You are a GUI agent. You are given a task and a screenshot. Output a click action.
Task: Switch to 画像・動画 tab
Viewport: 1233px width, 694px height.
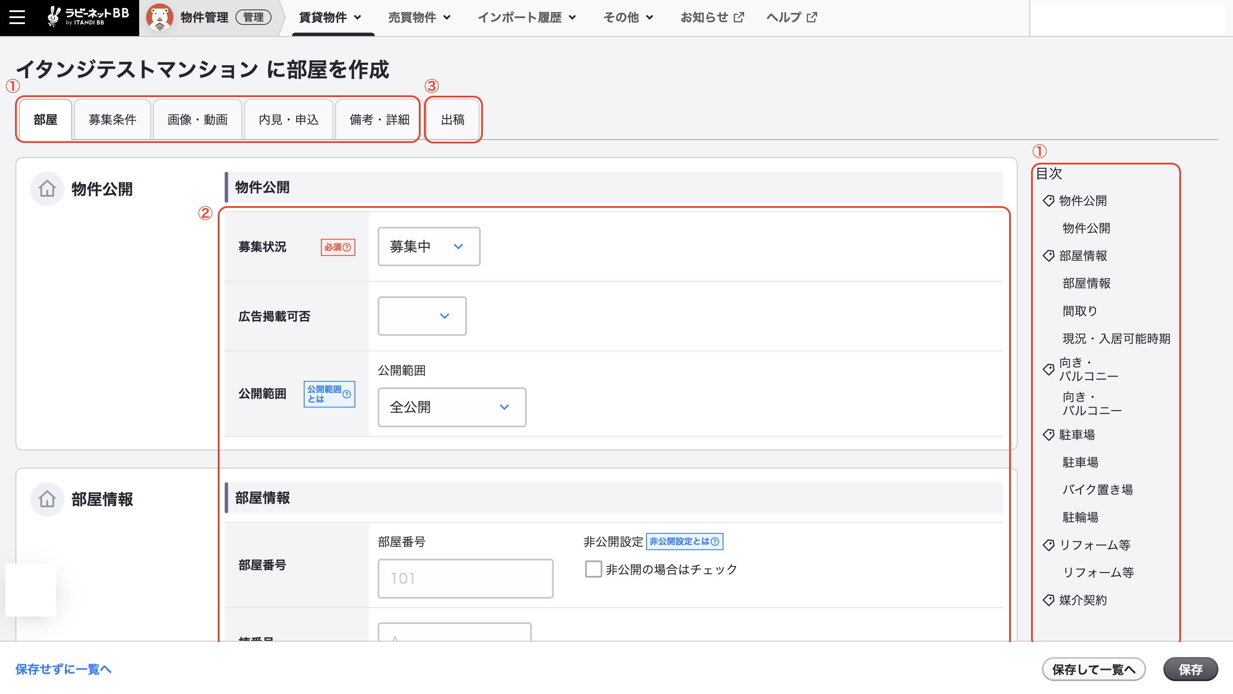coord(197,120)
